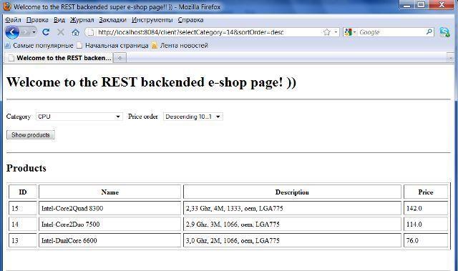Click the Intel-Core2Quad 8300 name cell
Screen dimensions: 458x271
point(109,208)
